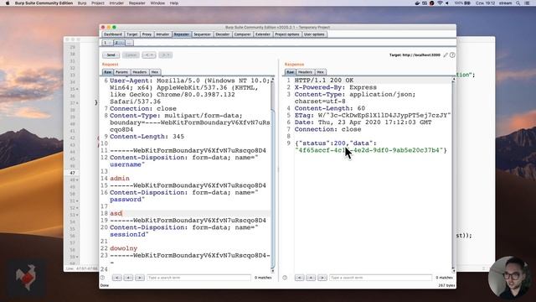
Task: Focus the response search term field
Action: 381,278
